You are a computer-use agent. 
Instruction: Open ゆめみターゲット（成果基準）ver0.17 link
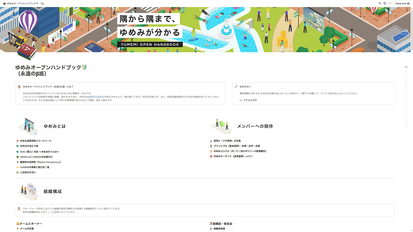(x=233, y=156)
